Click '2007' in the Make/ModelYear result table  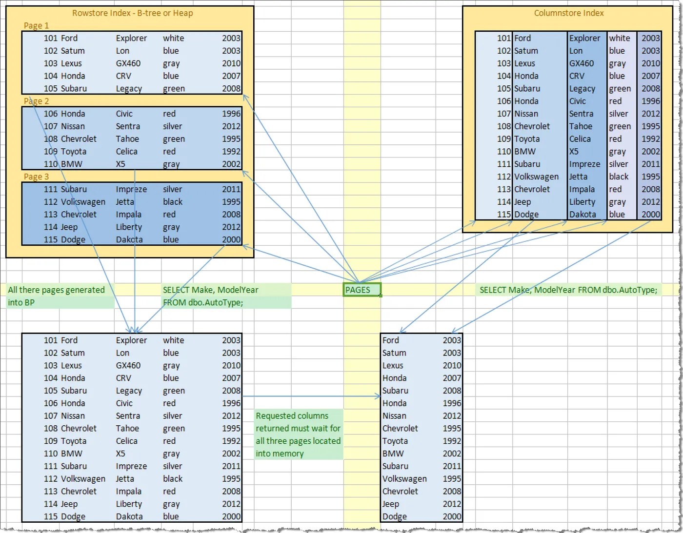[x=452, y=378]
